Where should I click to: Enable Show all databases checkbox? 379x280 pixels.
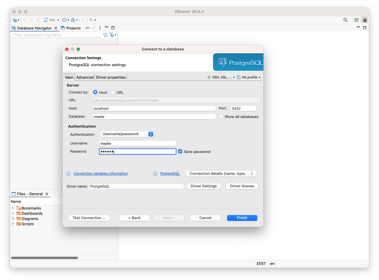pyautogui.click(x=221, y=116)
